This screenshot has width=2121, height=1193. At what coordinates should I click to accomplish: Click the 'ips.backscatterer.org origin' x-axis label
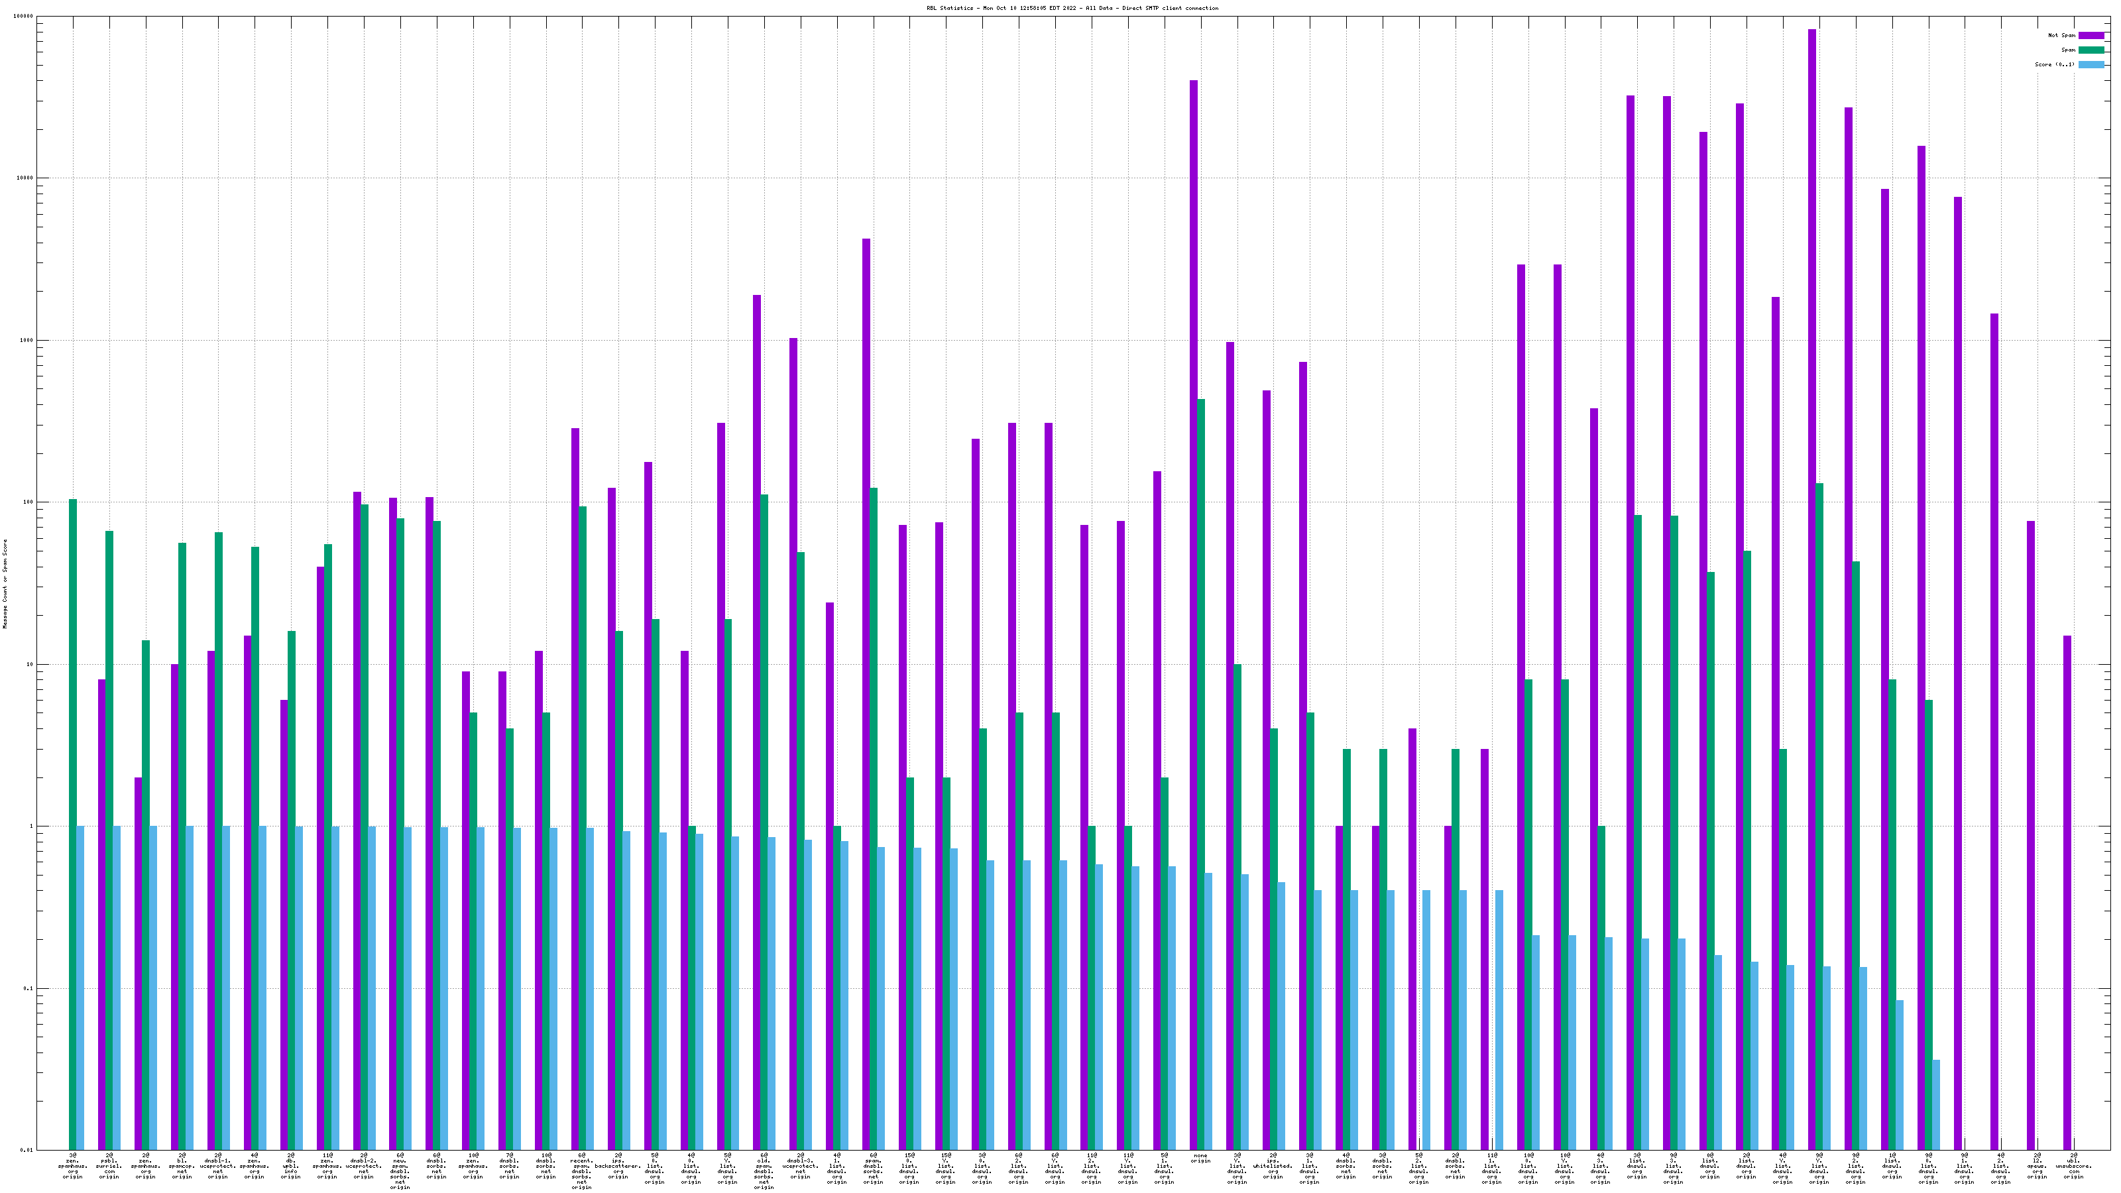click(x=618, y=1166)
